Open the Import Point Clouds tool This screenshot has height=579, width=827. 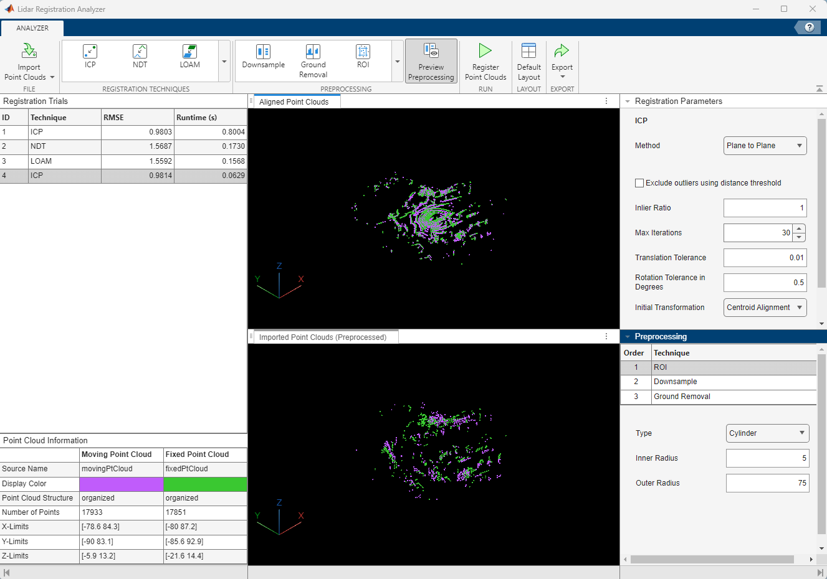click(29, 60)
